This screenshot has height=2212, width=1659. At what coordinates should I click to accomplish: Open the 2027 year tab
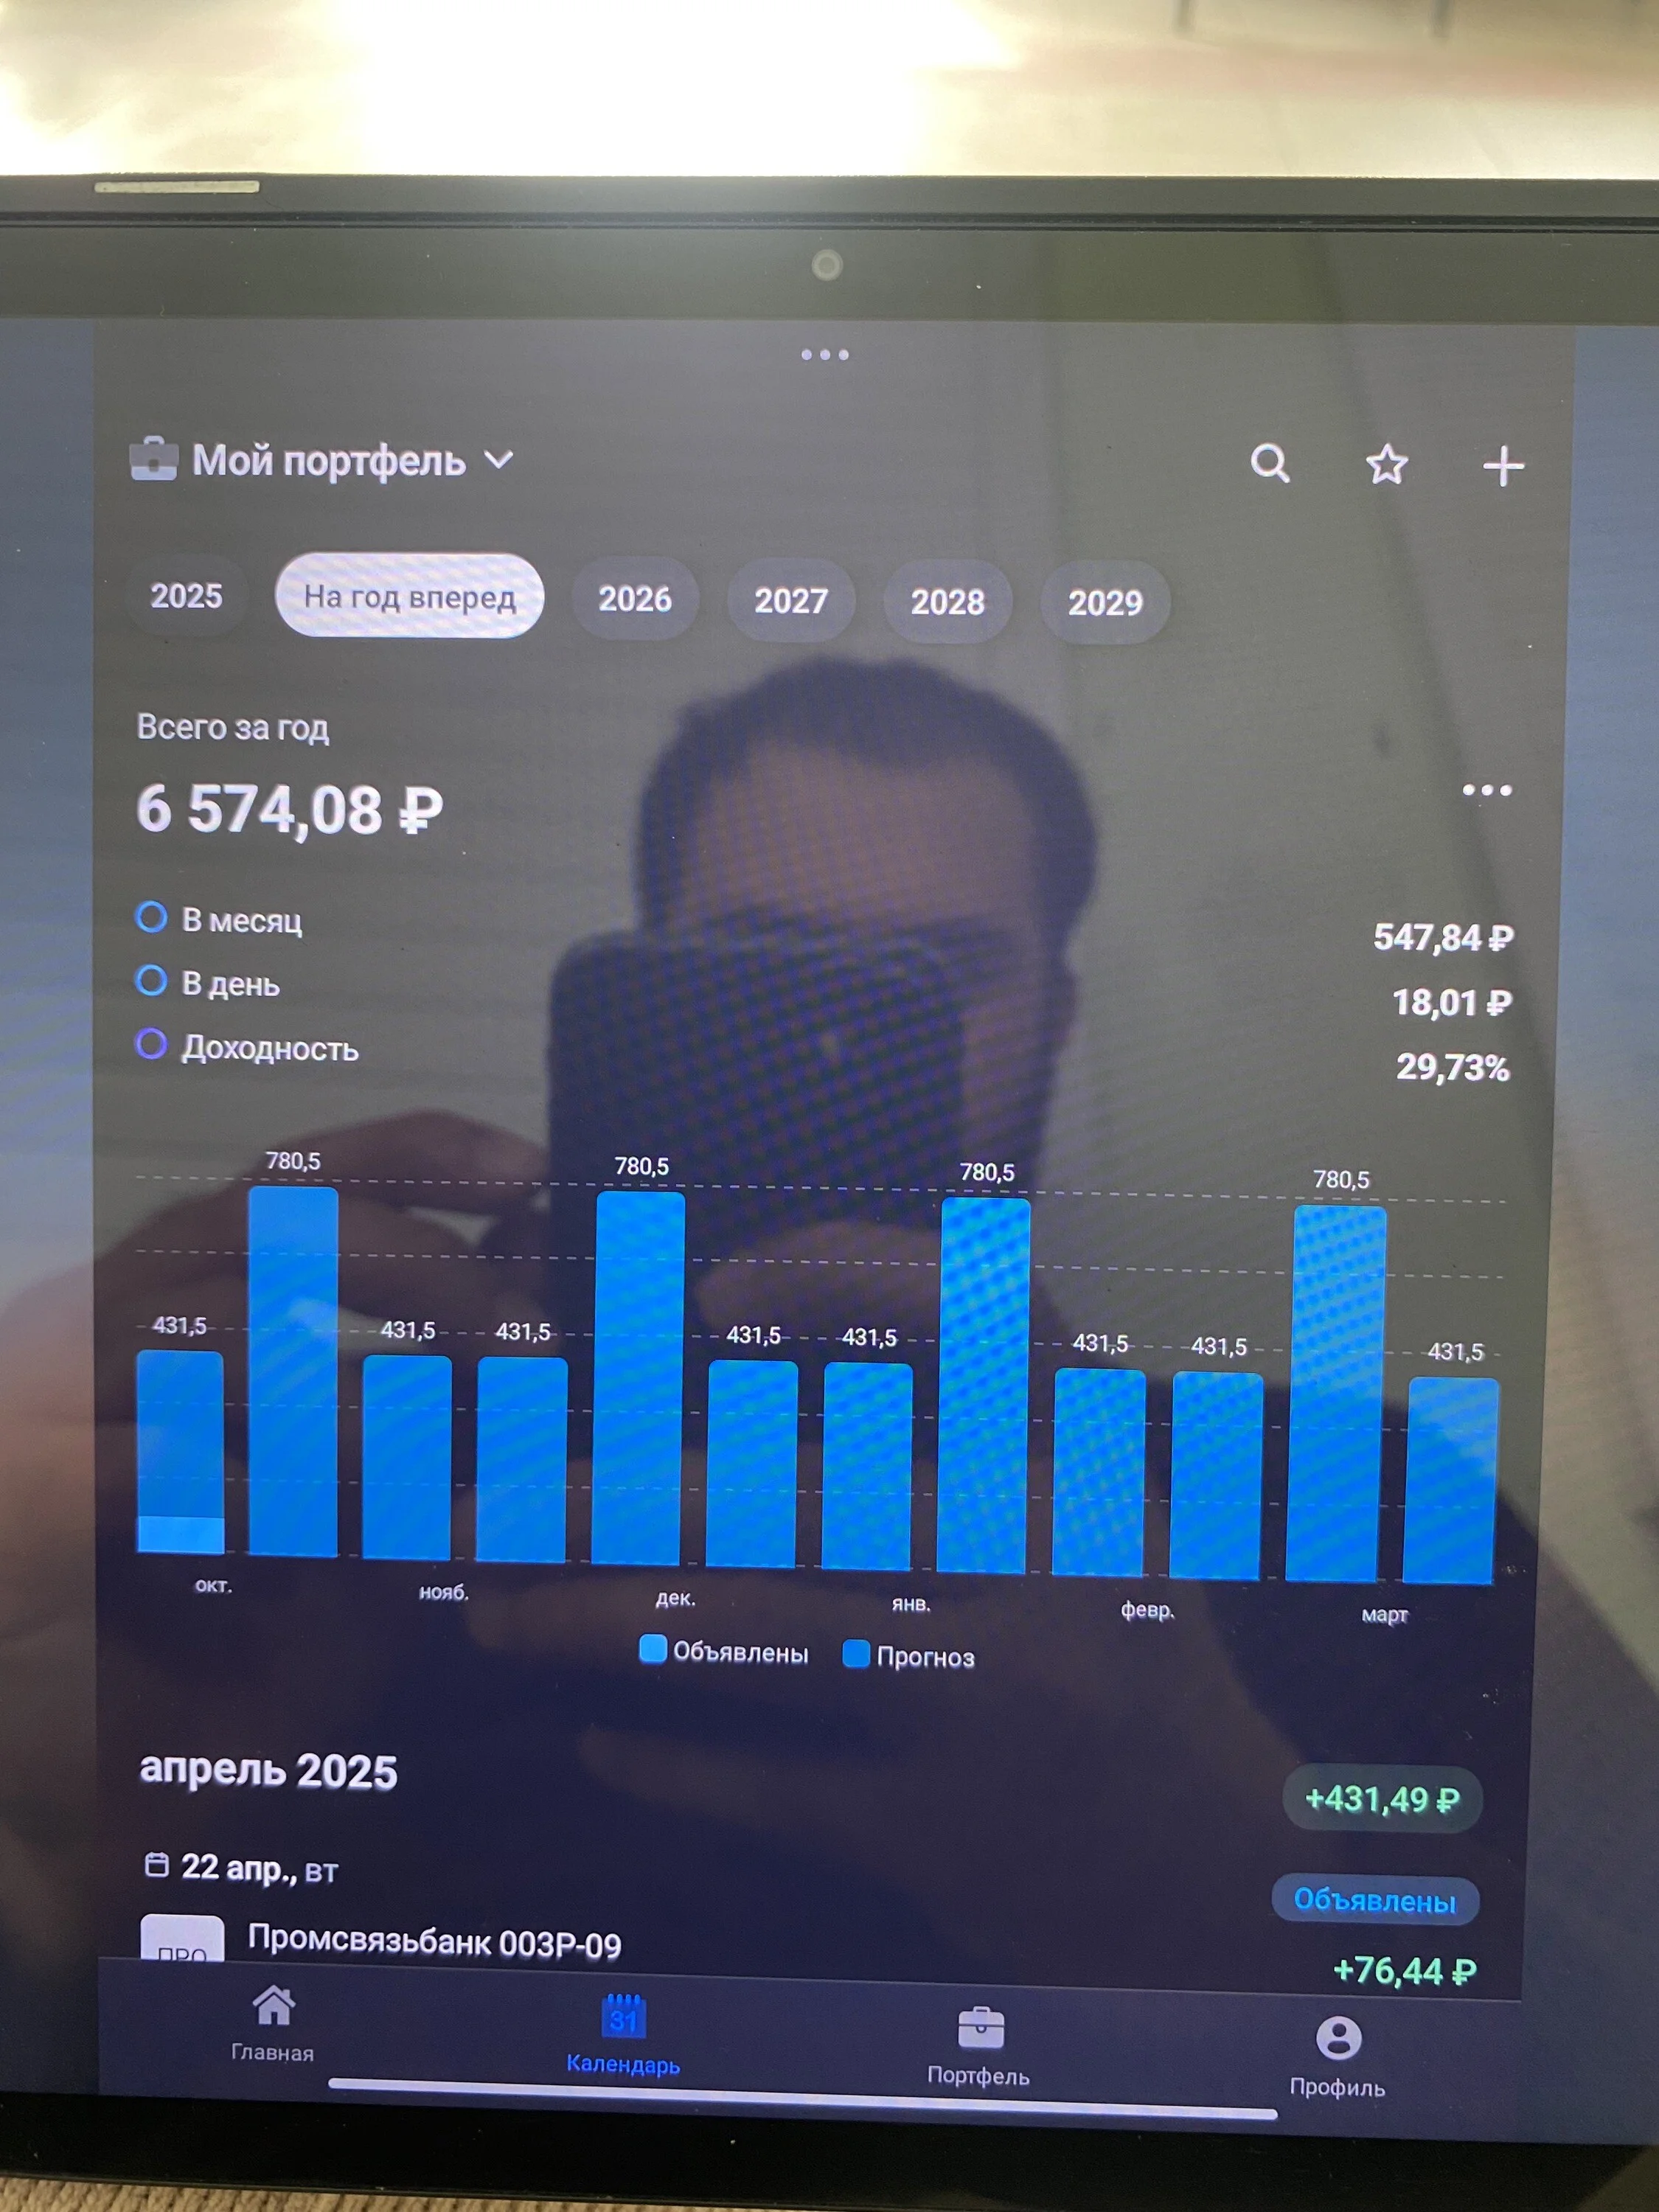(x=791, y=601)
